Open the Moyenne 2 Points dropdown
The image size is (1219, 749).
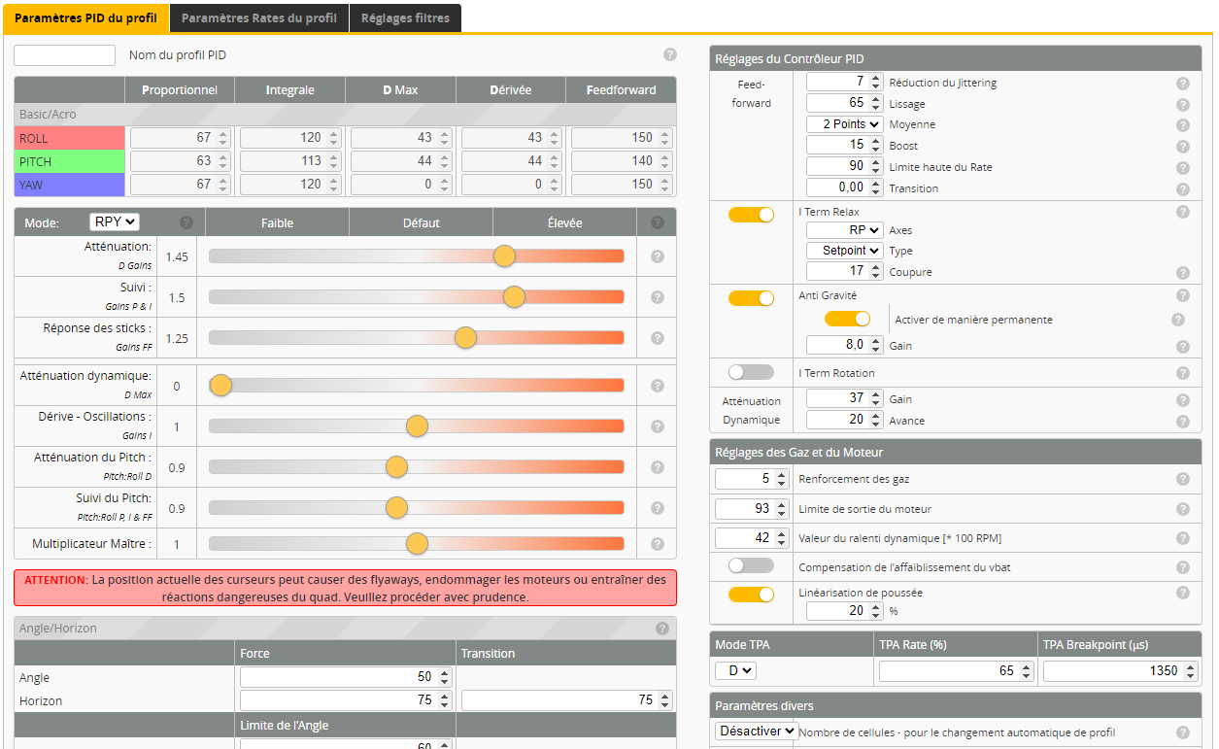click(x=844, y=124)
